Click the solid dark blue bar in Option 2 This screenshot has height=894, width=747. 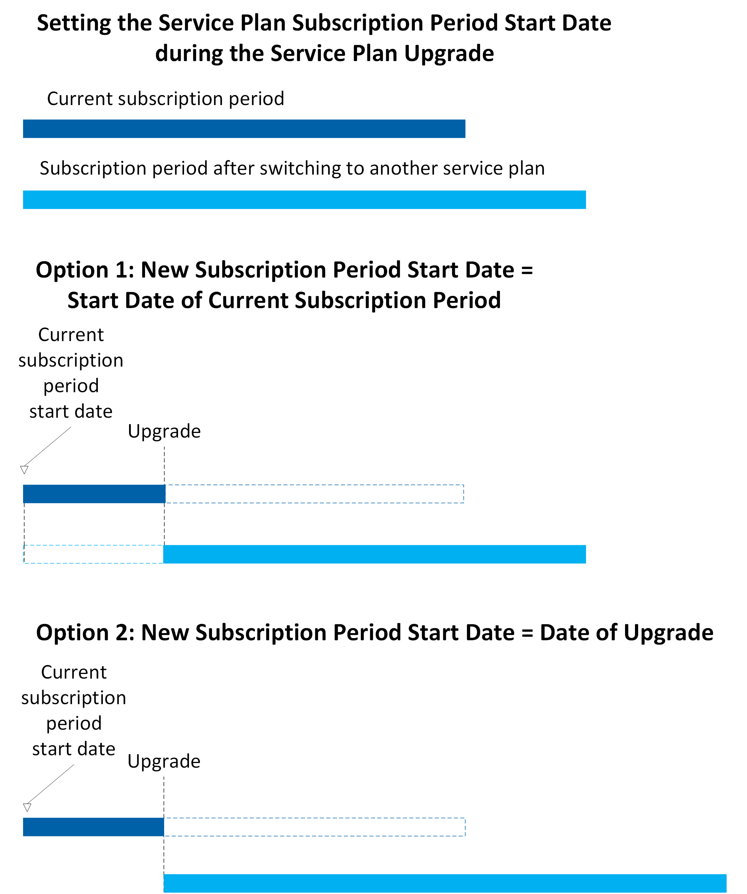94,827
